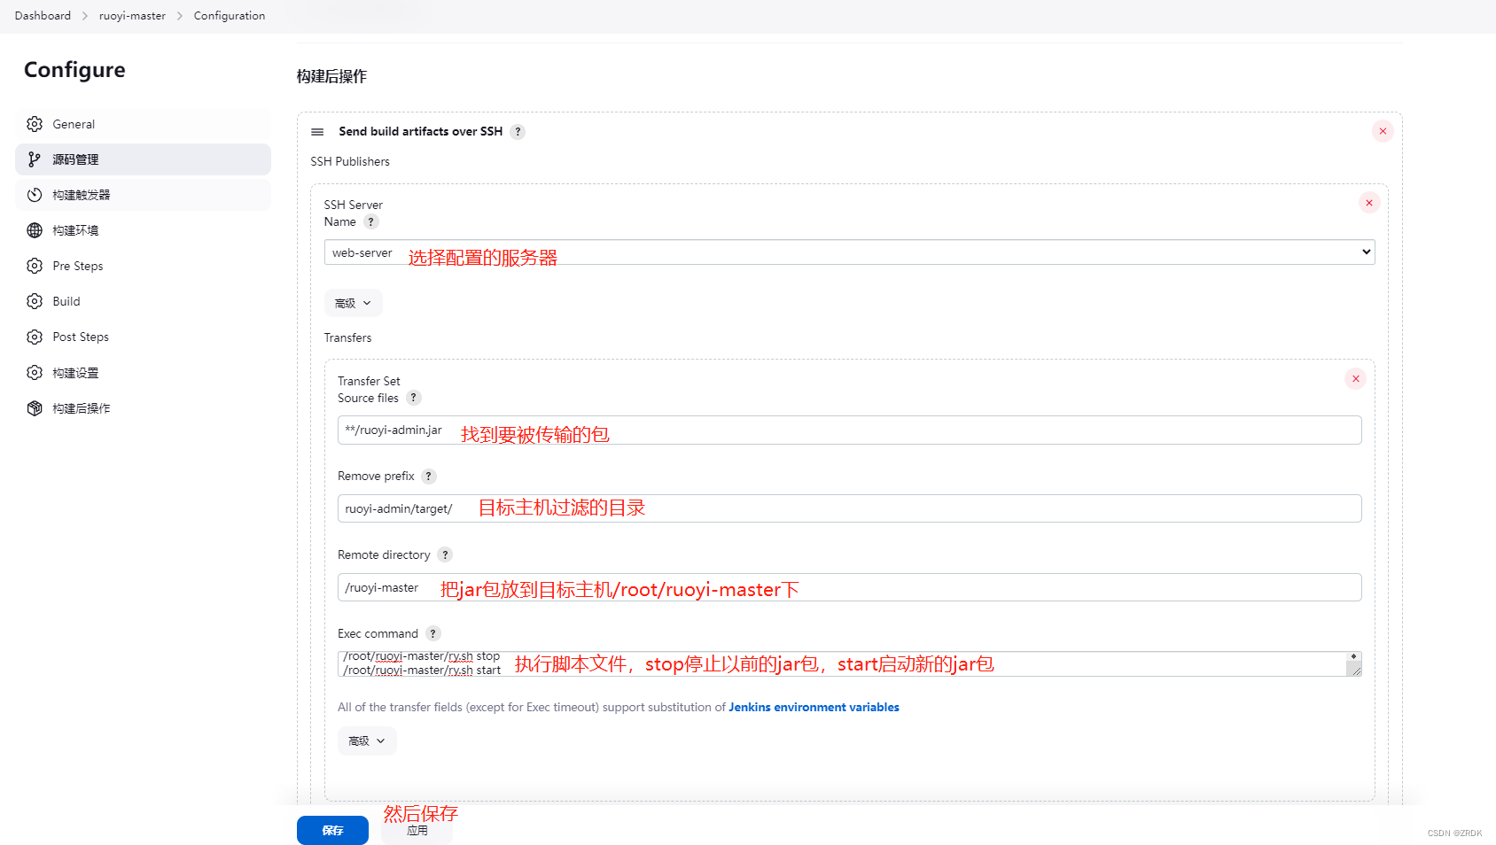
Task: Click the Build gear icon
Action: pyautogui.click(x=35, y=301)
